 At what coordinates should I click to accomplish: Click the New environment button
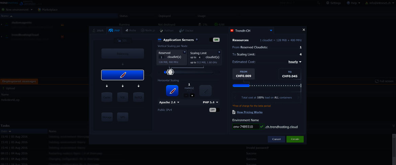(15, 9)
